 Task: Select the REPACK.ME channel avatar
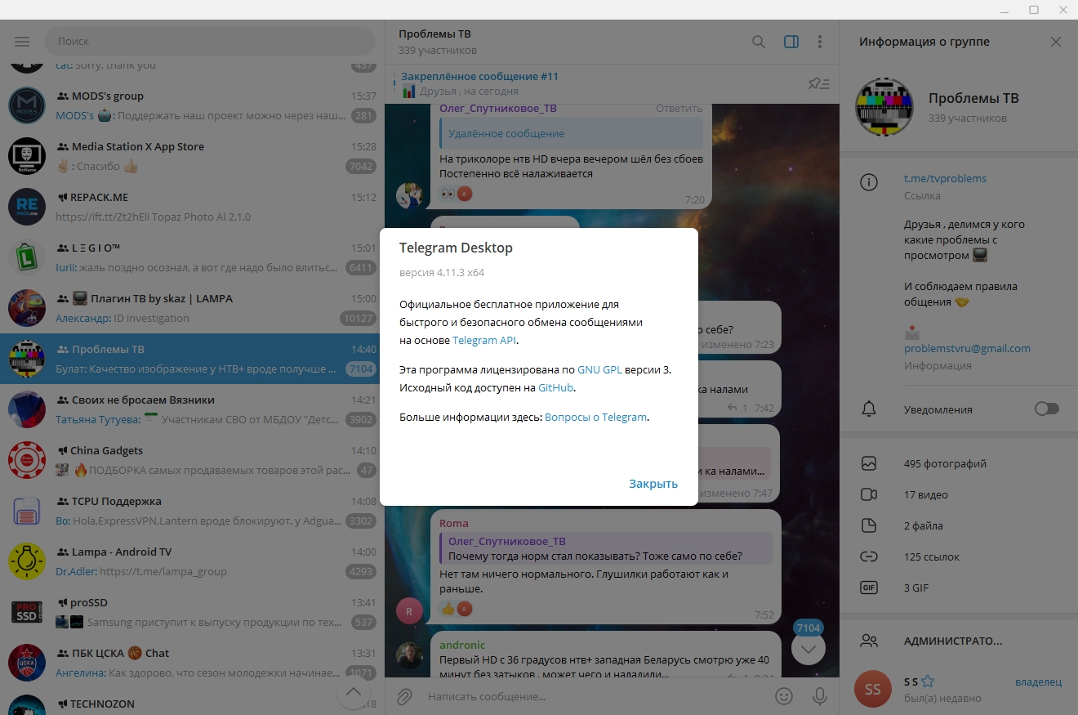(27, 208)
